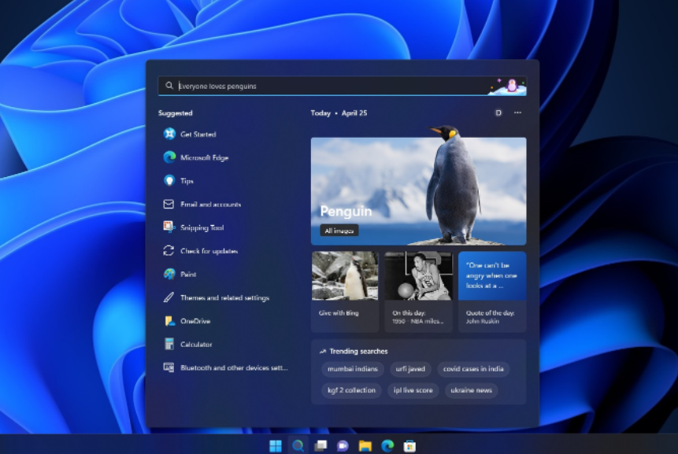Open Email and accounts settings
678x454 pixels.
click(210, 205)
